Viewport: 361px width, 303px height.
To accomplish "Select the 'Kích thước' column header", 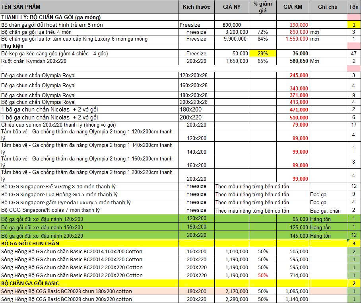I will [197, 7].
